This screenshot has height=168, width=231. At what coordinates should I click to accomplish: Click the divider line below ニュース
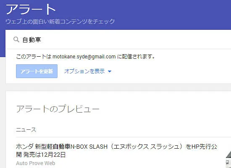pyautogui.click(x=123, y=137)
